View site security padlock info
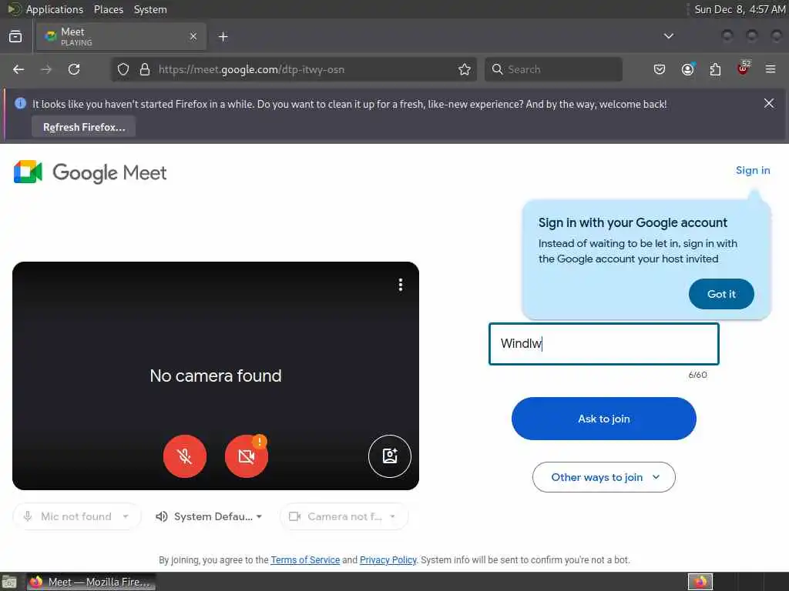 coord(145,69)
